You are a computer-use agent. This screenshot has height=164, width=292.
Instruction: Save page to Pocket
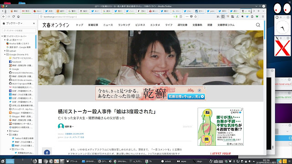191,16
